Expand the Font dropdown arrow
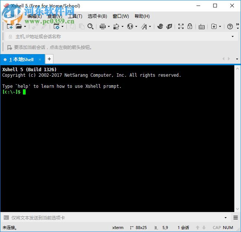This screenshot has height=232, width=241. point(150,27)
